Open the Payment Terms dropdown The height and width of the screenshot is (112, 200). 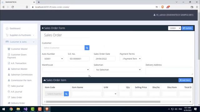131,59
